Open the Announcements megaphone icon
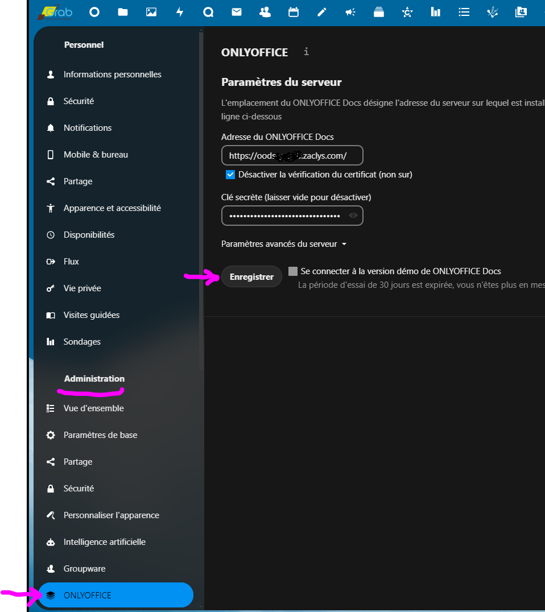The width and height of the screenshot is (545, 612). (350, 12)
